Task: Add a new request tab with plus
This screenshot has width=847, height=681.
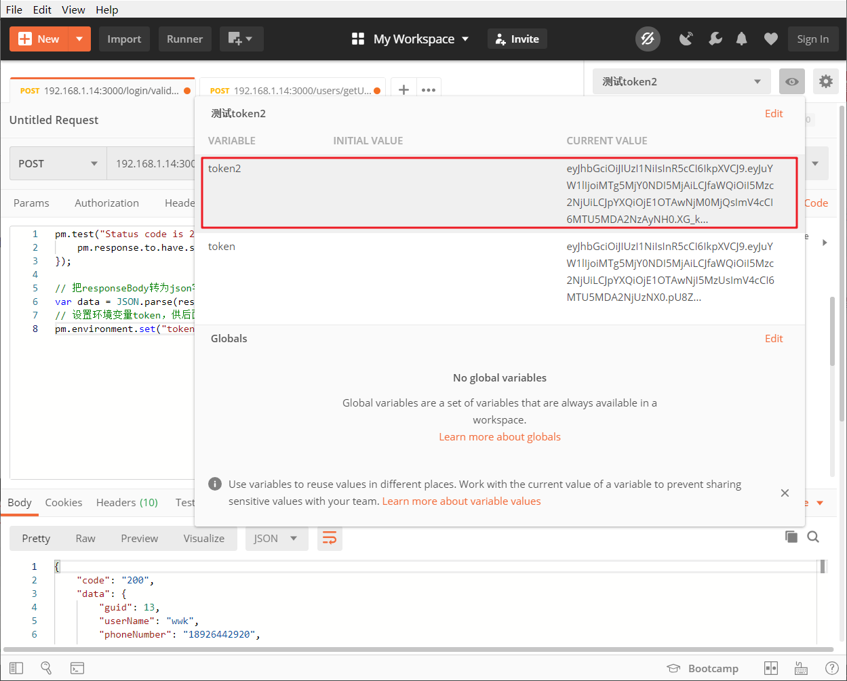Action: pyautogui.click(x=403, y=89)
